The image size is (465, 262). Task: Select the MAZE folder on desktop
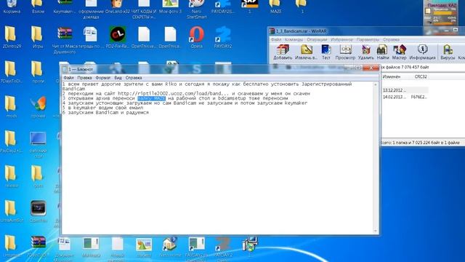click(x=275, y=7)
